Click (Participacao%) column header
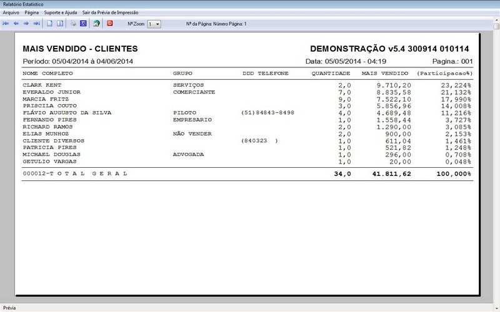The width and height of the screenshot is (500, 312). 445,73
